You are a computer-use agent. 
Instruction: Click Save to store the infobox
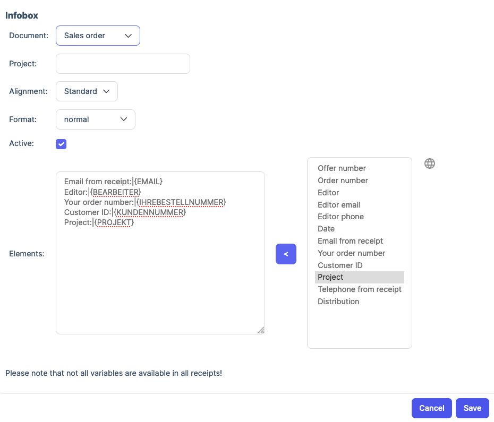pyautogui.click(x=472, y=408)
